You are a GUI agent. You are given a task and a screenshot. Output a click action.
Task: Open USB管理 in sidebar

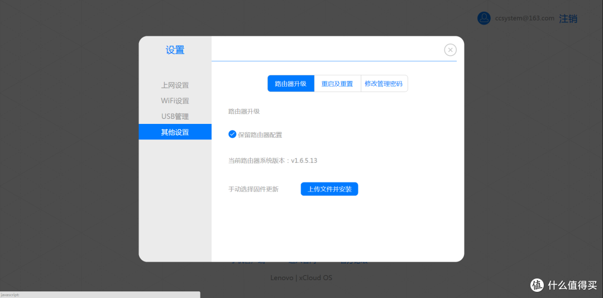click(x=175, y=117)
